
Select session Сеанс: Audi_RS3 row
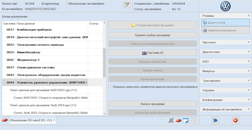point(52,112)
